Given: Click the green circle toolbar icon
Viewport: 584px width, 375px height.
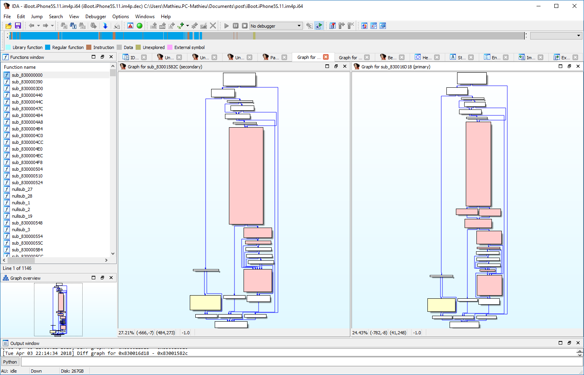Looking at the screenshot, I should pos(140,26).
